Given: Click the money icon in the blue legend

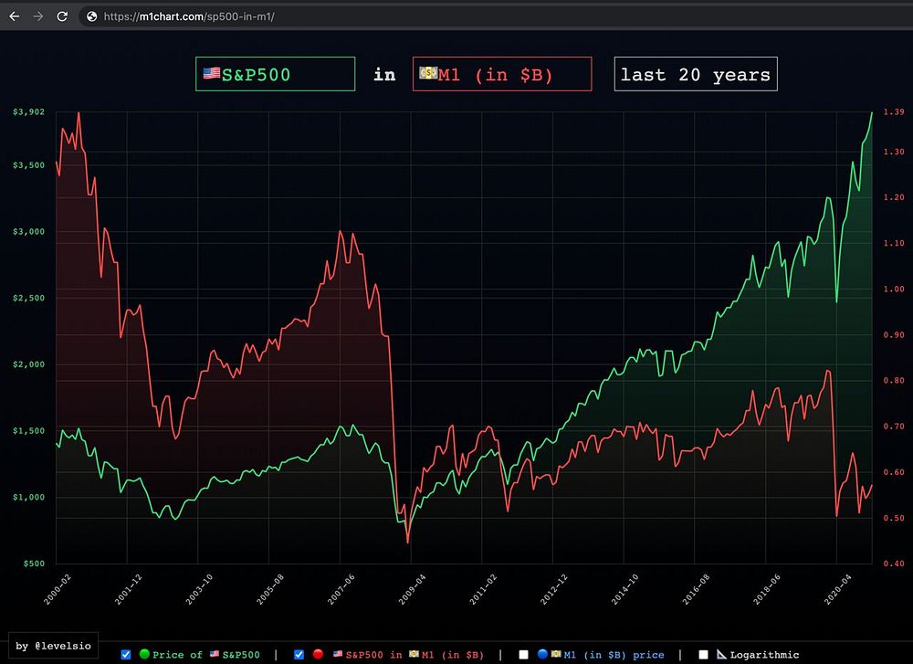Looking at the screenshot, I should pyautogui.click(x=556, y=654).
